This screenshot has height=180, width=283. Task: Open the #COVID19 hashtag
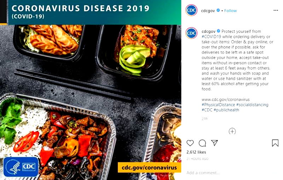pos(211,37)
